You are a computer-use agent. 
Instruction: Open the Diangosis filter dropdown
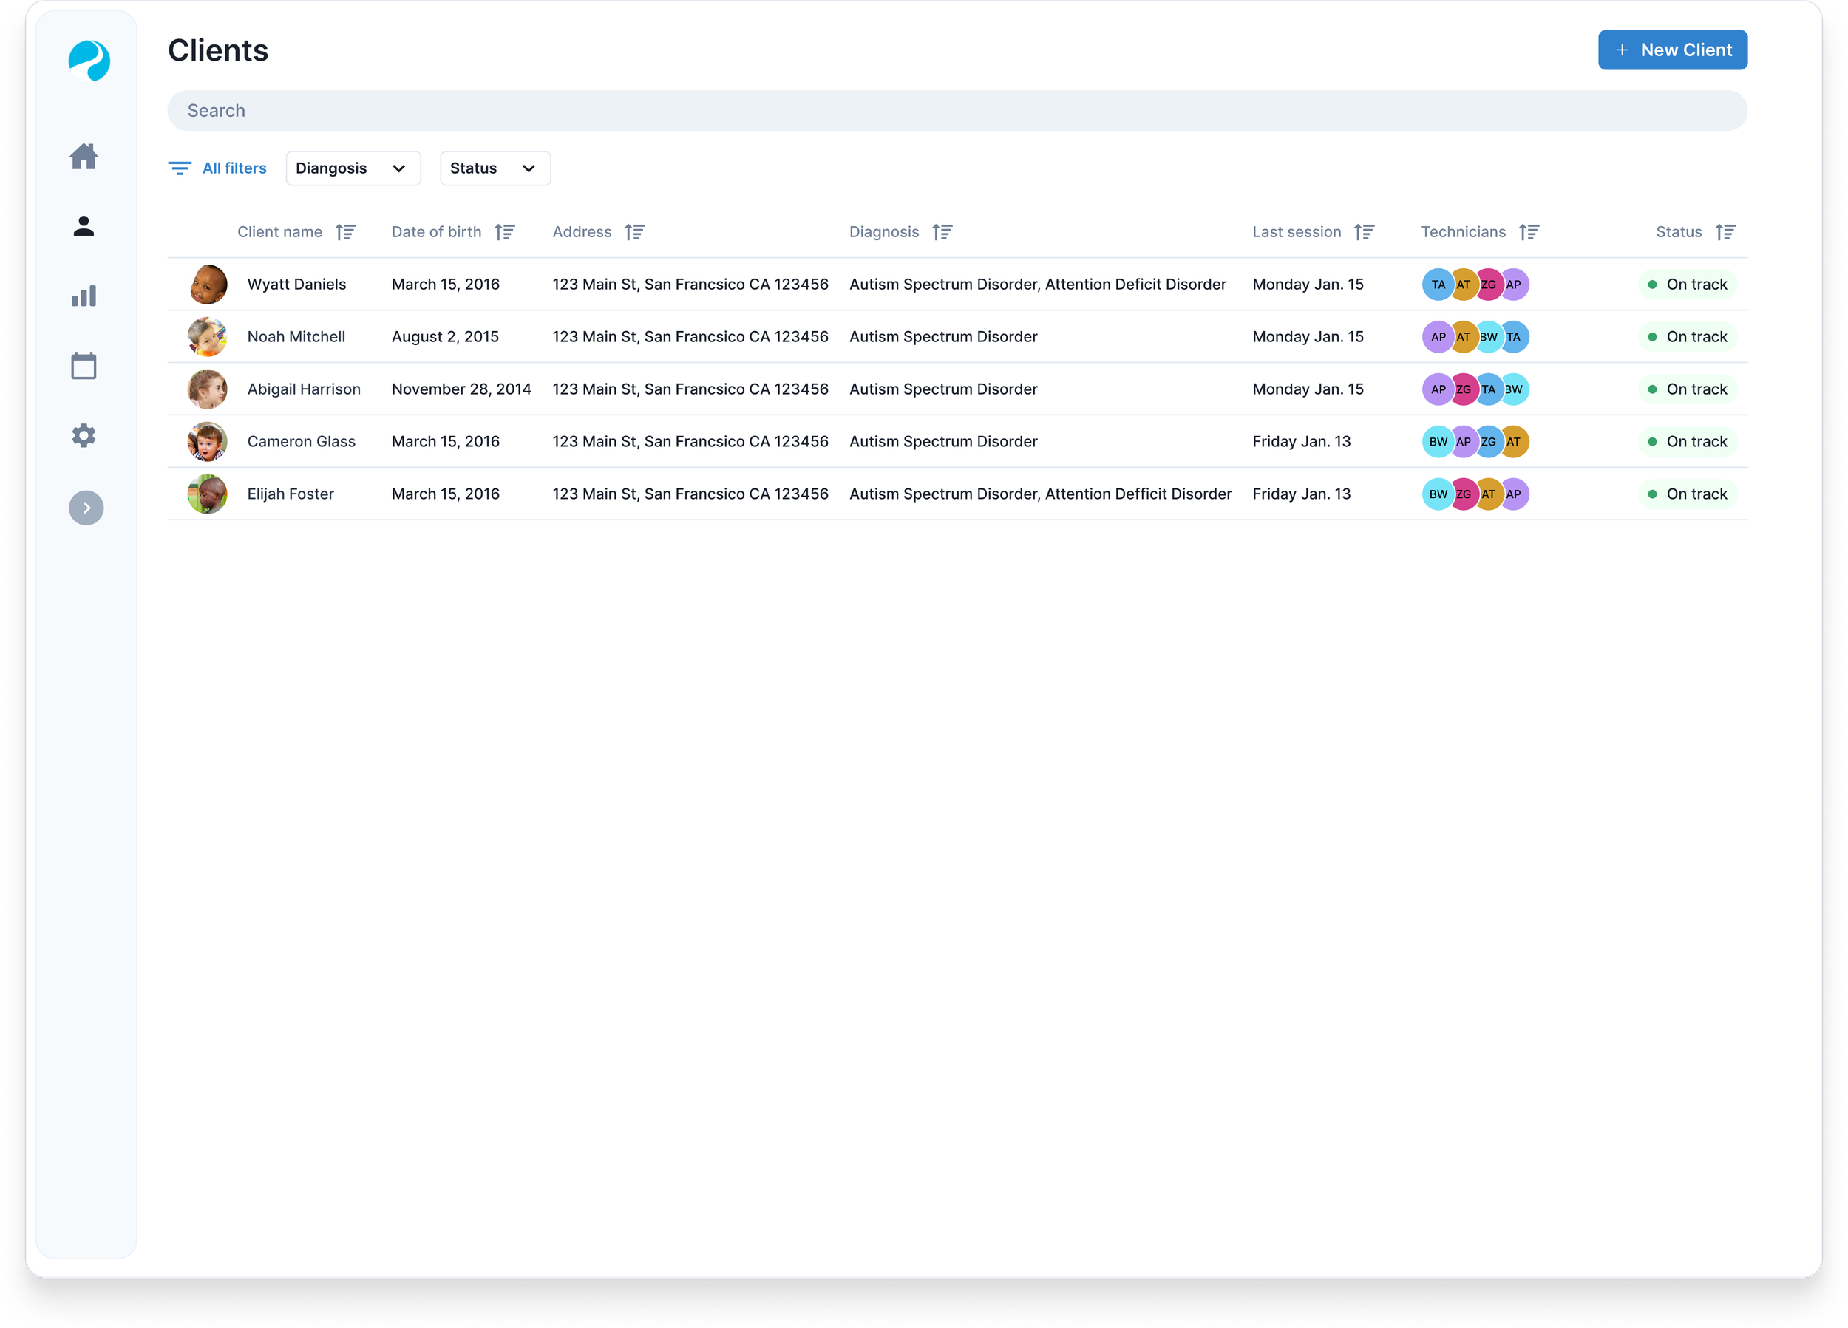pos(353,168)
